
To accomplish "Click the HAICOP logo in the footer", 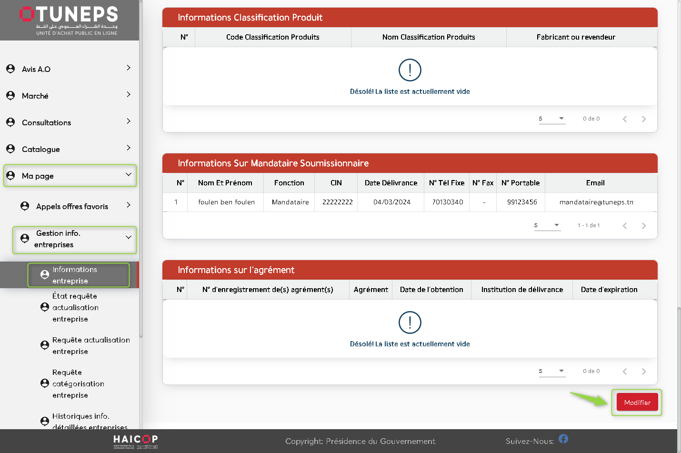I will coord(135,441).
